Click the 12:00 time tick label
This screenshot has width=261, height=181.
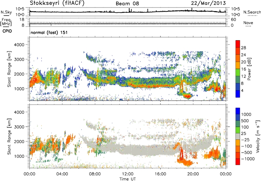pos(128,174)
